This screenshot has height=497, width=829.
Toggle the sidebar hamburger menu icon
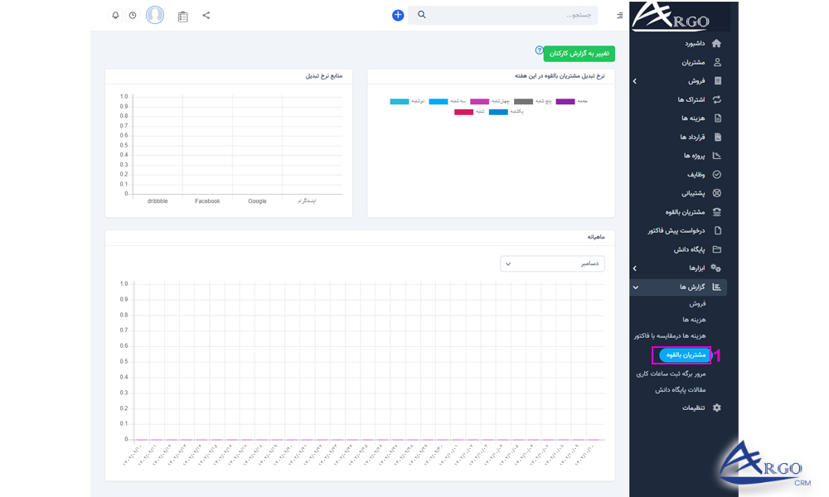click(x=620, y=15)
